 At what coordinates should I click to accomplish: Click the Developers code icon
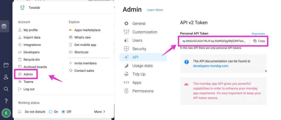pos(20,52)
